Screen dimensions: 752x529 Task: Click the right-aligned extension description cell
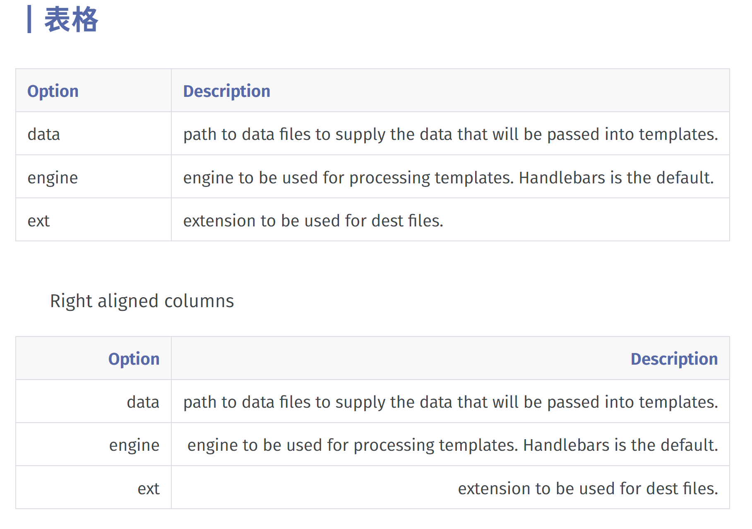tap(587, 488)
